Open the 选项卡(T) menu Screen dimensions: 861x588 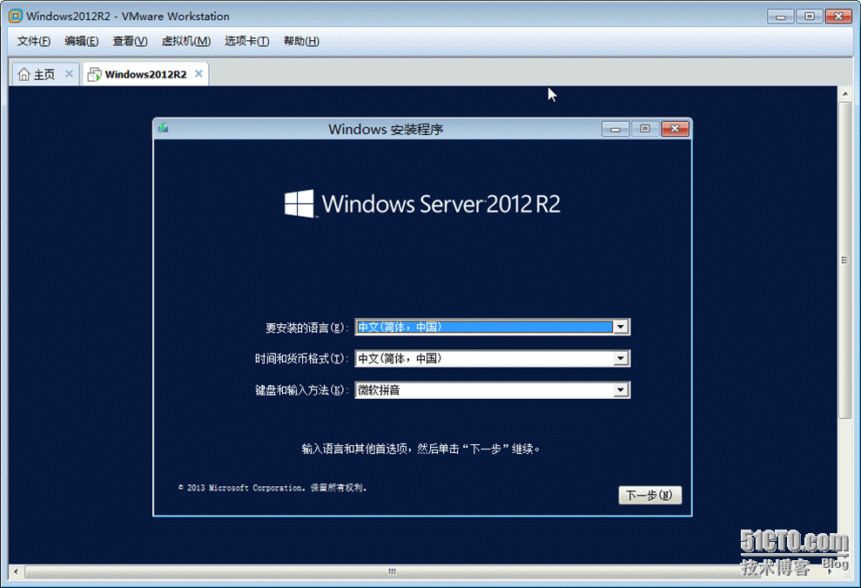pos(246,41)
